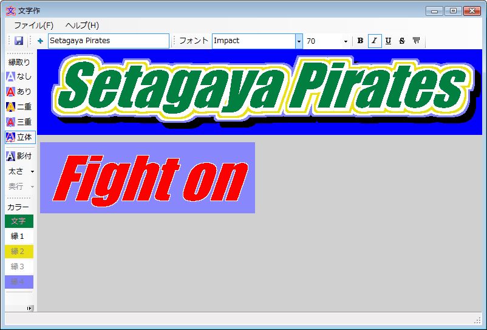Click the save floppy disk icon
This screenshot has width=487, height=330.
[x=19, y=41]
